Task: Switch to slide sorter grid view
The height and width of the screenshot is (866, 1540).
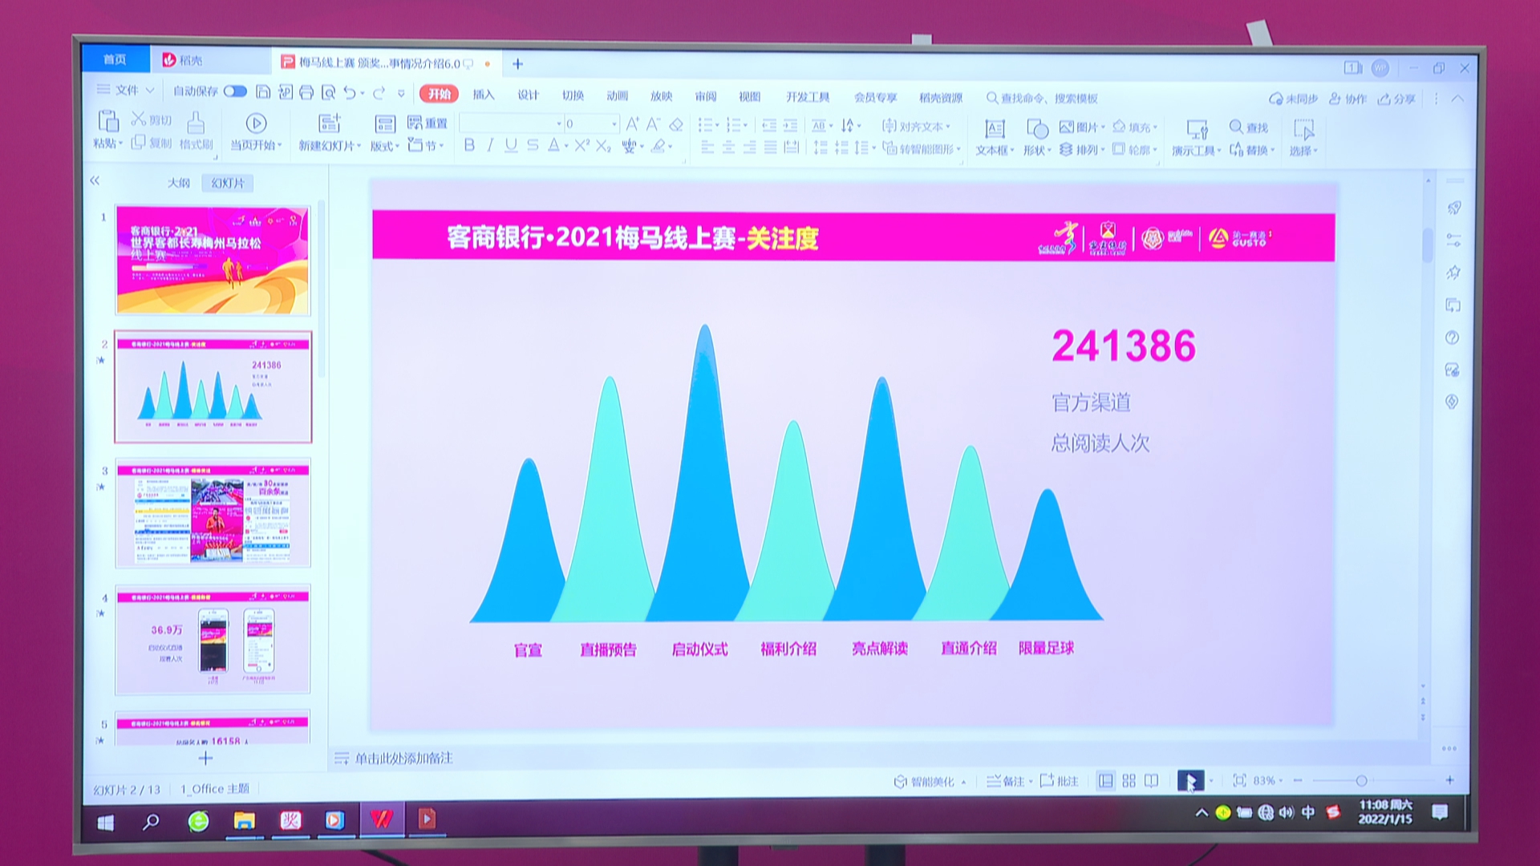Action: (1129, 780)
